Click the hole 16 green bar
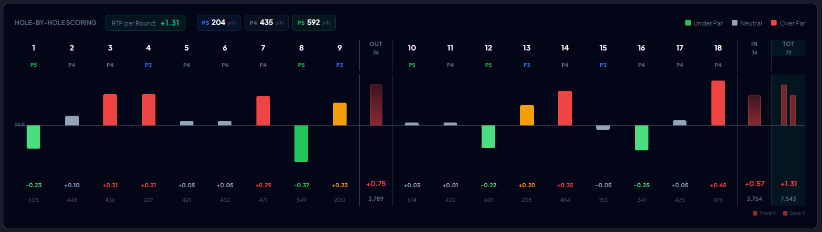This screenshot has width=822, height=232. (x=642, y=138)
